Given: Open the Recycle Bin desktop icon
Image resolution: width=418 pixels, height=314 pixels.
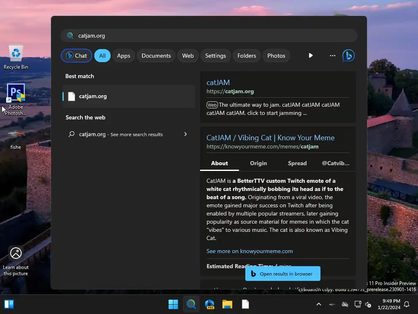Looking at the screenshot, I should coord(16,57).
